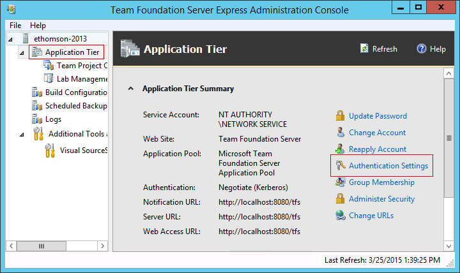Open the Update Password link
The image size is (460, 273).
pyautogui.click(x=378, y=116)
